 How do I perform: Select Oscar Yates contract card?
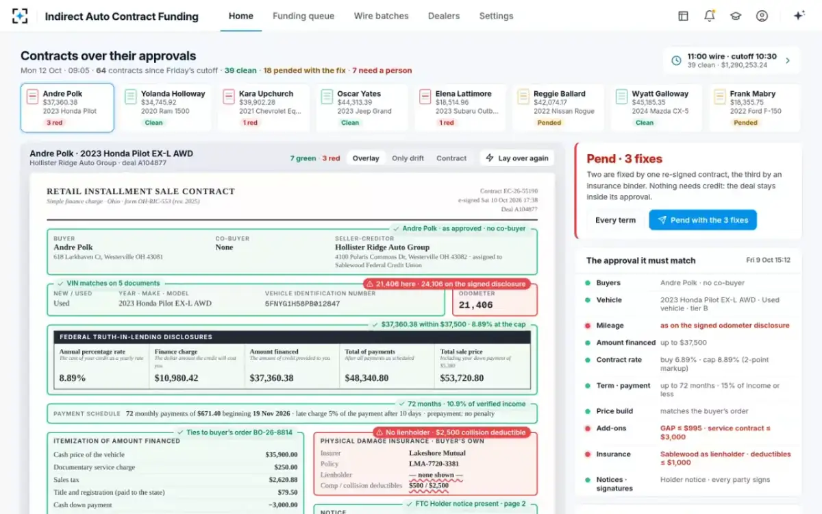(x=362, y=108)
